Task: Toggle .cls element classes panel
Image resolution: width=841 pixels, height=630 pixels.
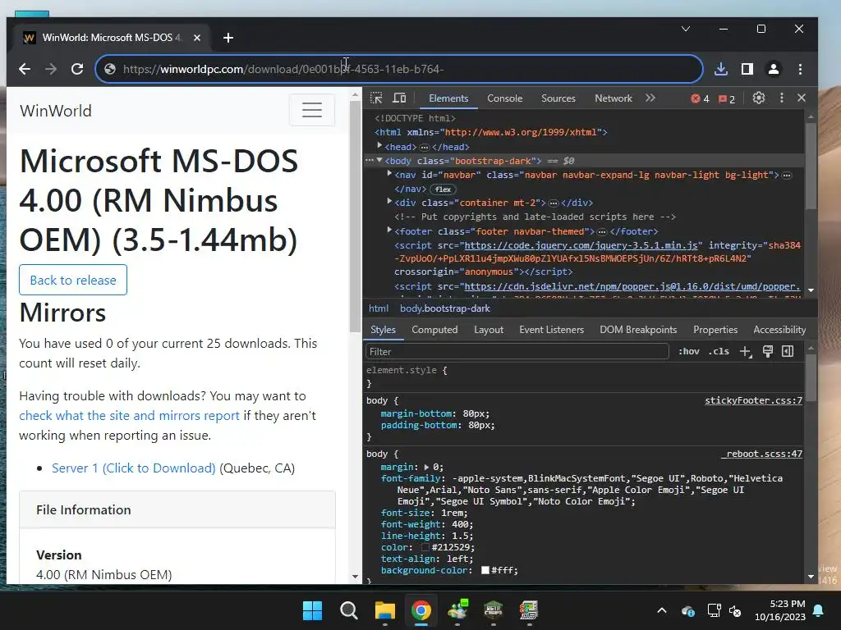Action: (719, 351)
